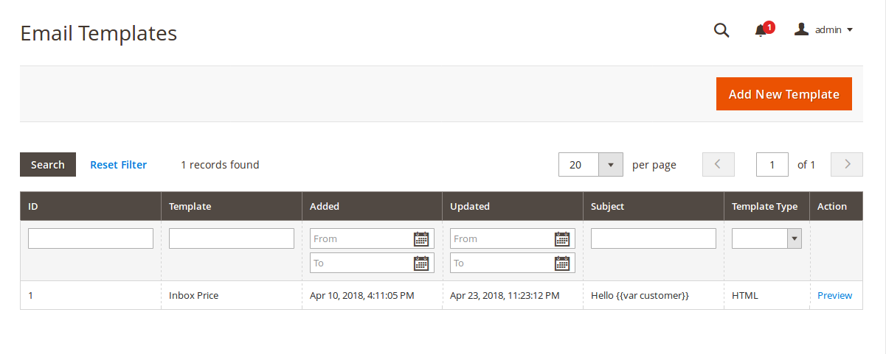Open calendar for Updated To date
886x354 pixels.
[x=562, y=263]
